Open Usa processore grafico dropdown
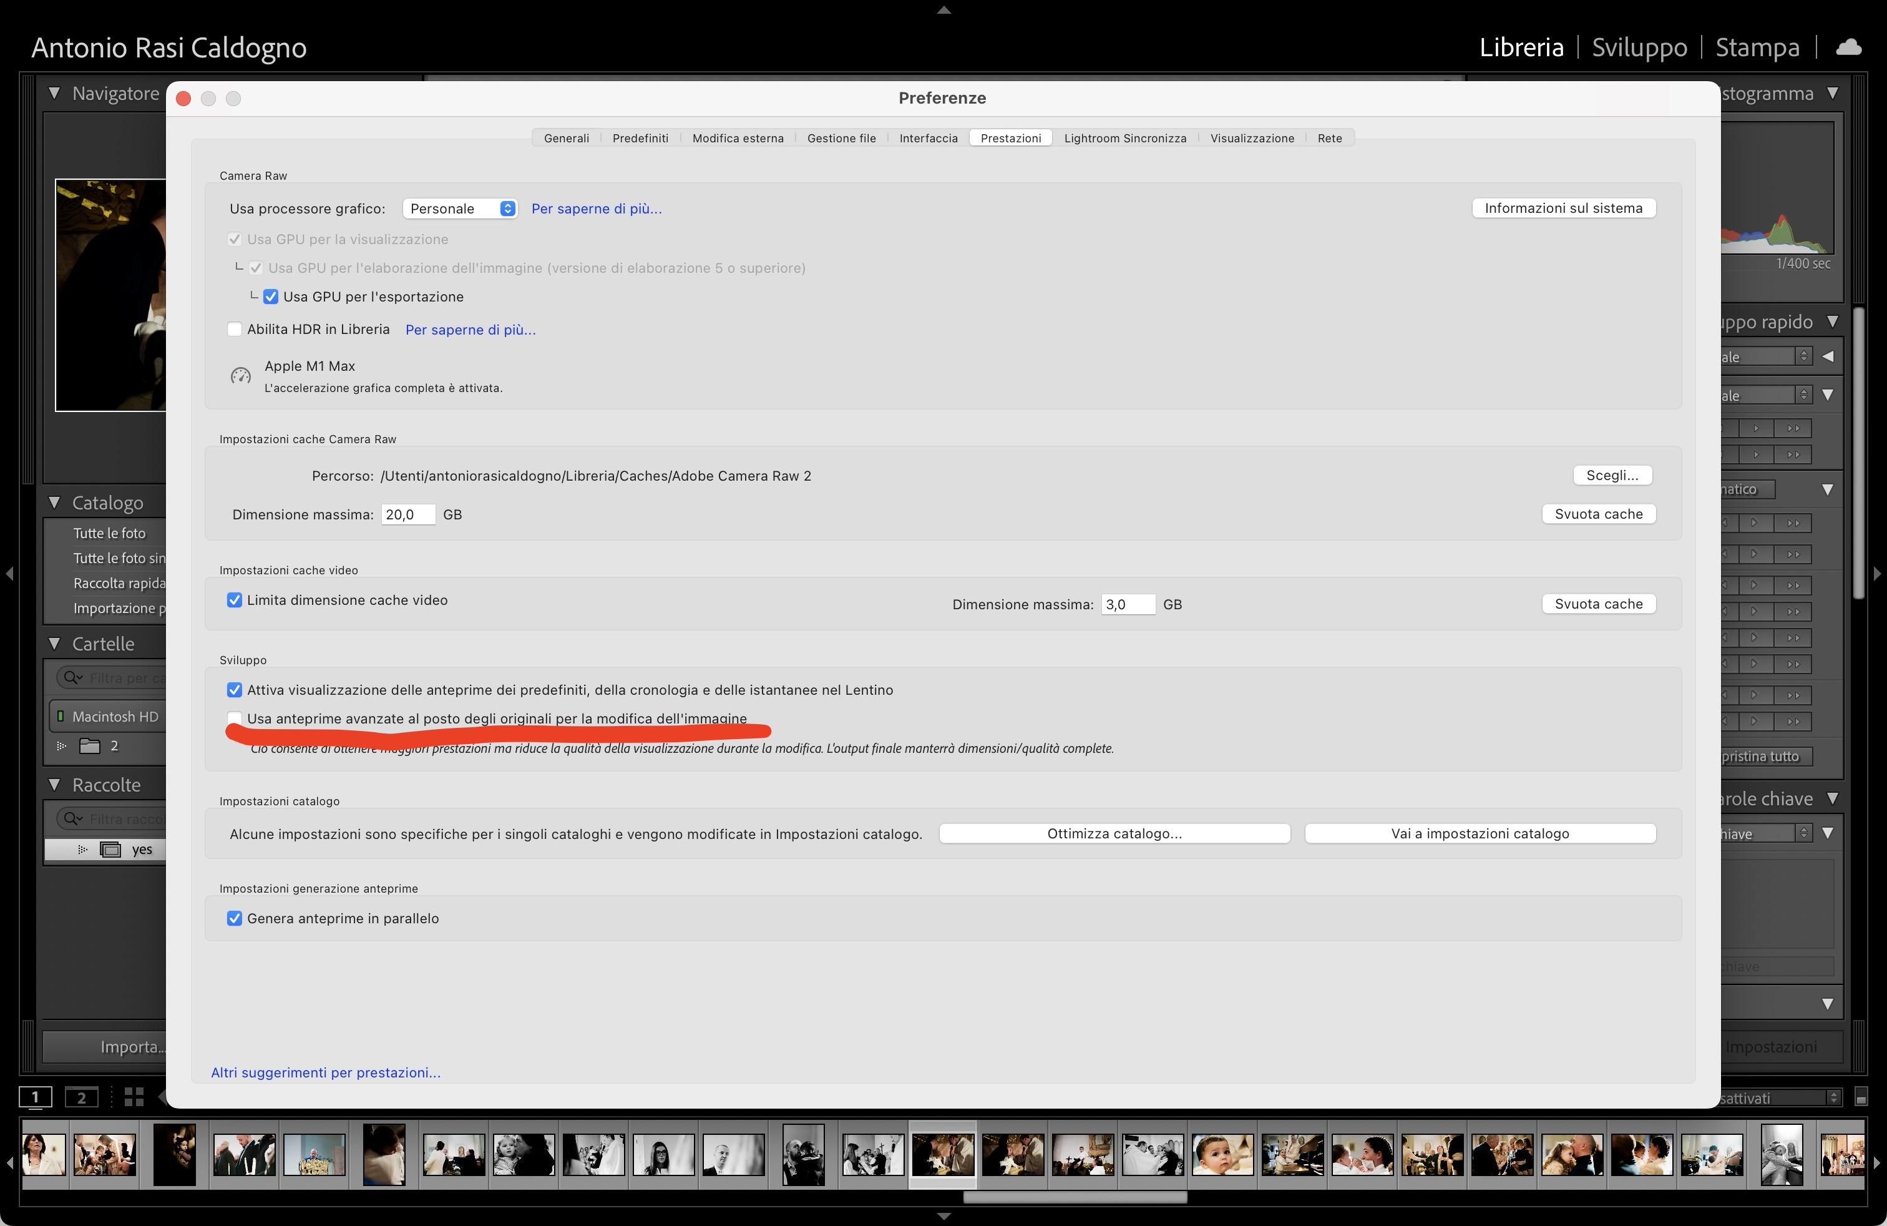 click(460, 208)
